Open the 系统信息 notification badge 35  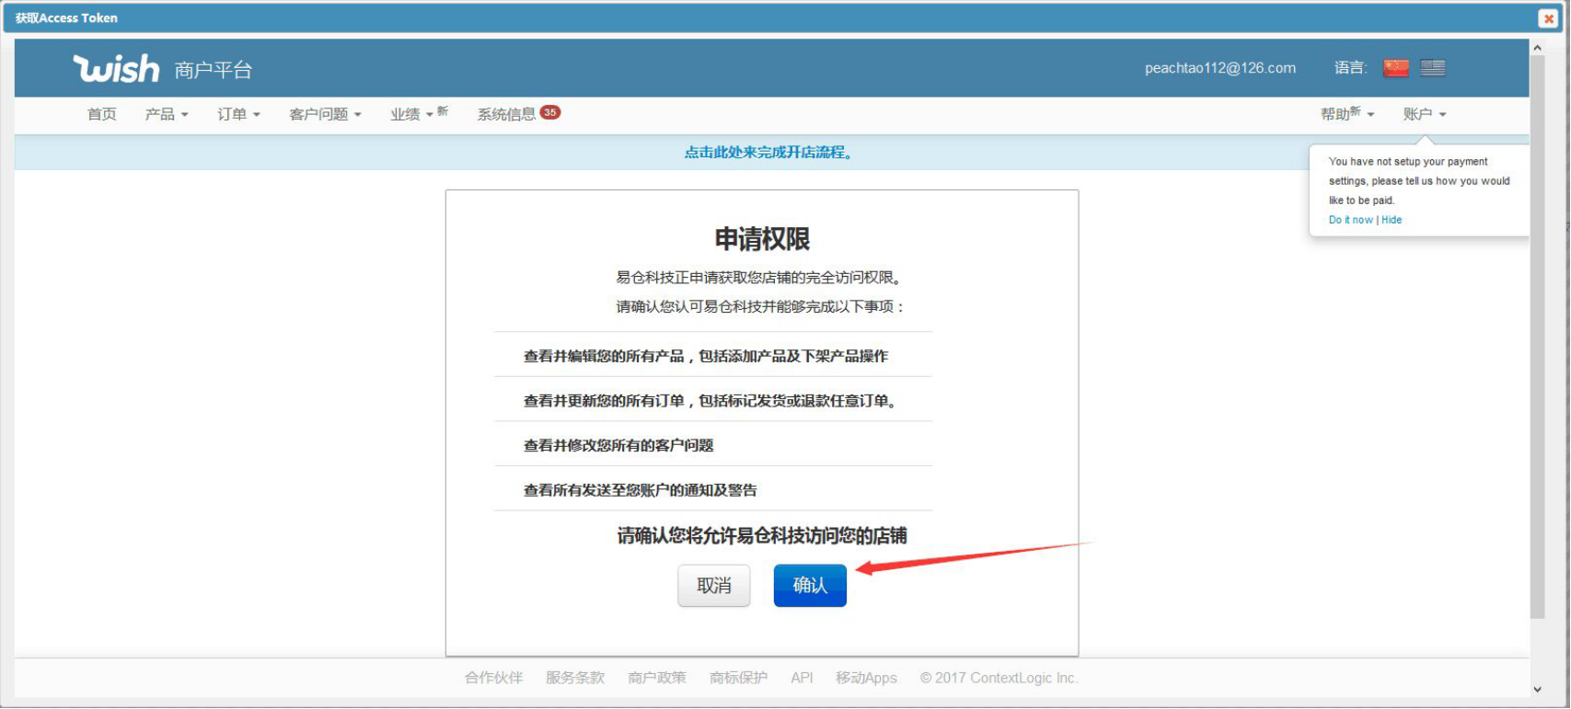pyautogui.click(x=550, y=112)
